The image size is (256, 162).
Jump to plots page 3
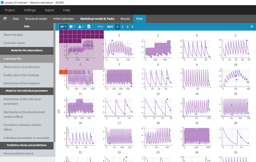[127, 27]
